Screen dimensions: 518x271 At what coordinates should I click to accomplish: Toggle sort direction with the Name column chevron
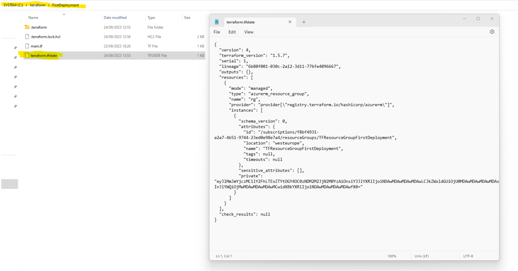(64, 14)
